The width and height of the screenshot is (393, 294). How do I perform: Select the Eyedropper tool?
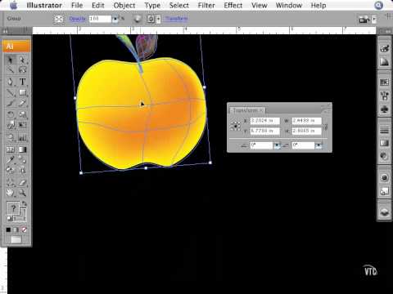point(11,159)
